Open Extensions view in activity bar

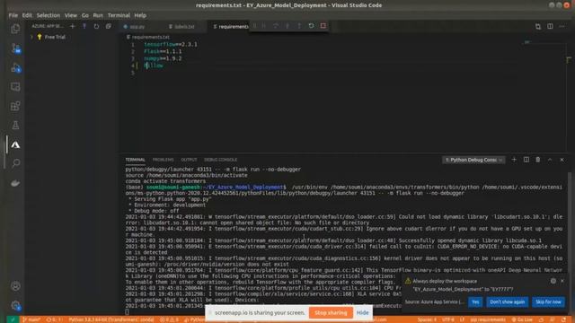(15, 106)
